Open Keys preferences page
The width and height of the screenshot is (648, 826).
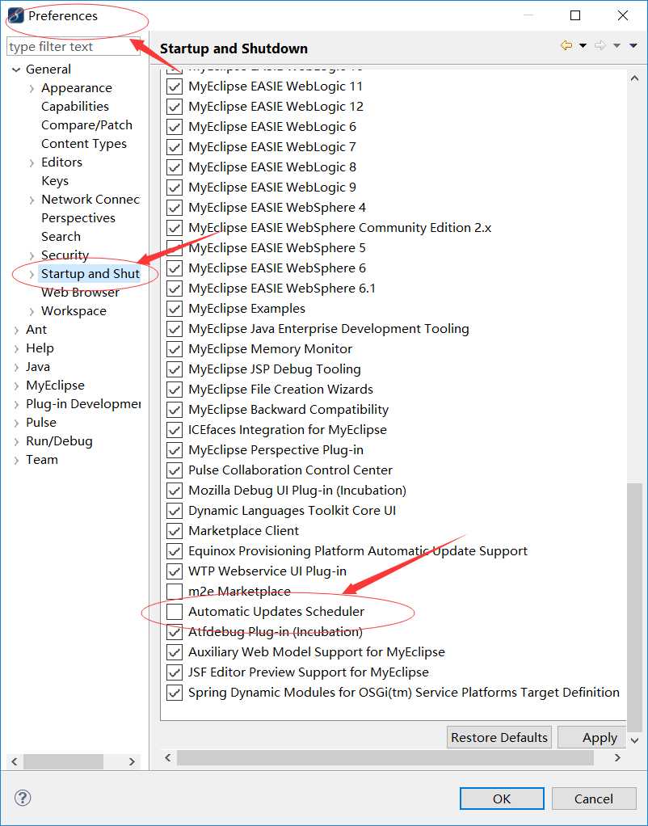55,181
